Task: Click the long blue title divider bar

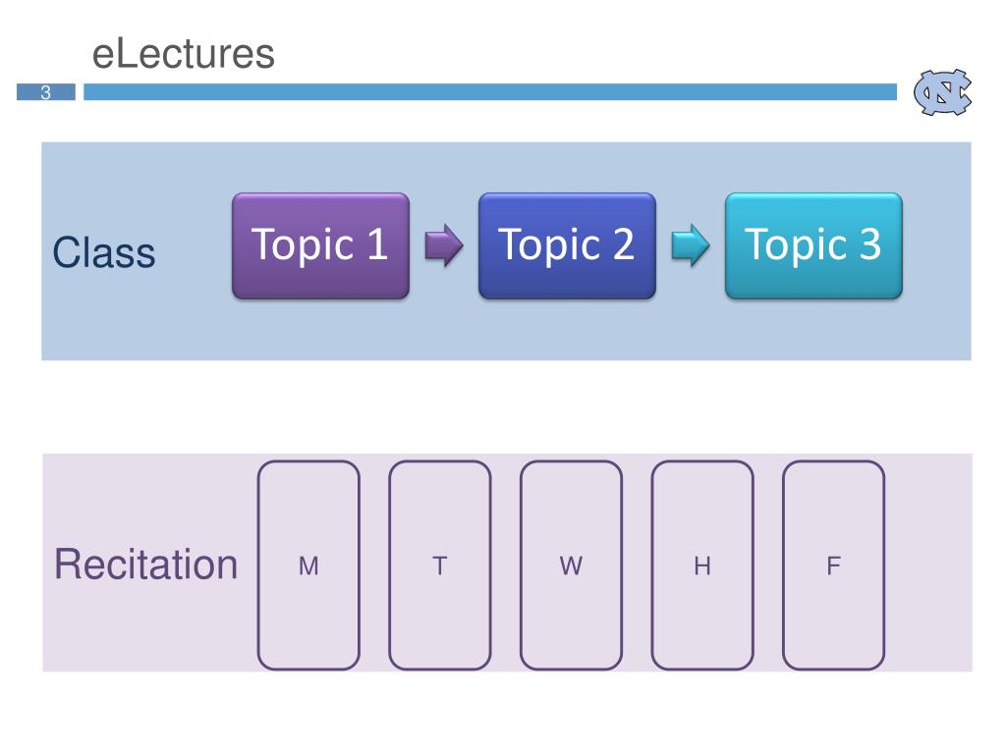Action: click(x=490, y=91)
